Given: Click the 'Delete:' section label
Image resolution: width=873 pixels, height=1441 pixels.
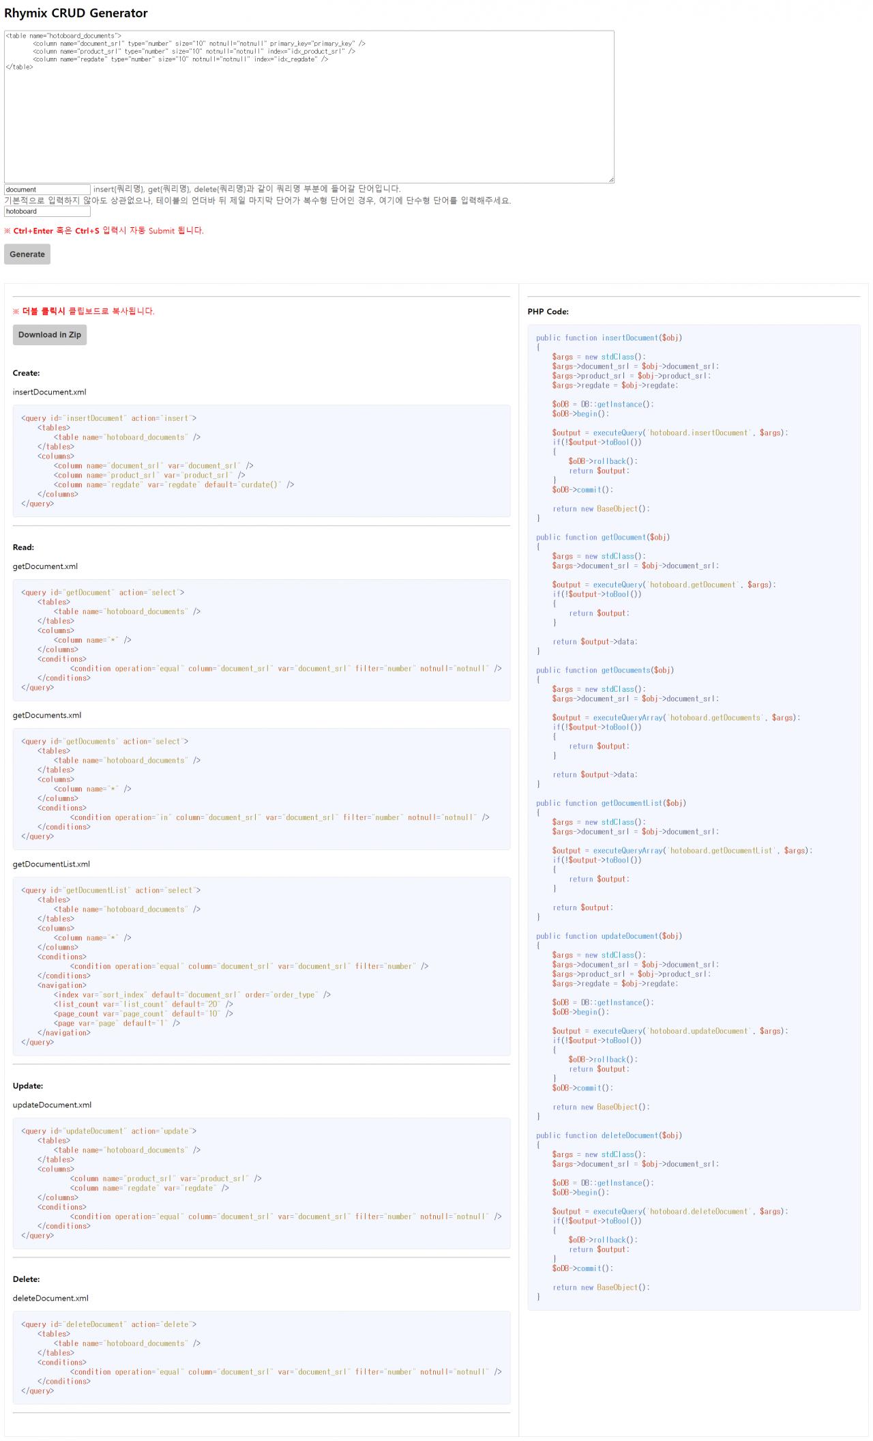Looking at the screenshot, I should coord(27,1279).
